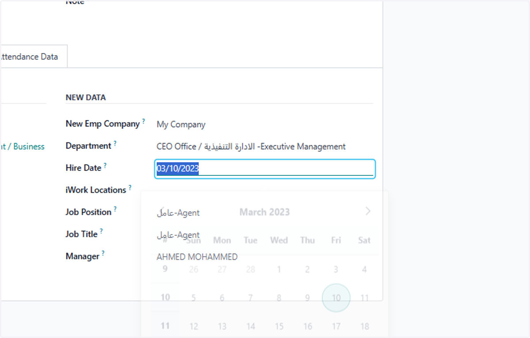Select March 4 in the date picker
Viewport: 530px width, 338px height.
pyautogui.click(x=364, y=269)
